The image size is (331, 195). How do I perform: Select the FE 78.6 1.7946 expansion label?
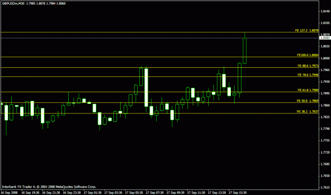[308, 75]
